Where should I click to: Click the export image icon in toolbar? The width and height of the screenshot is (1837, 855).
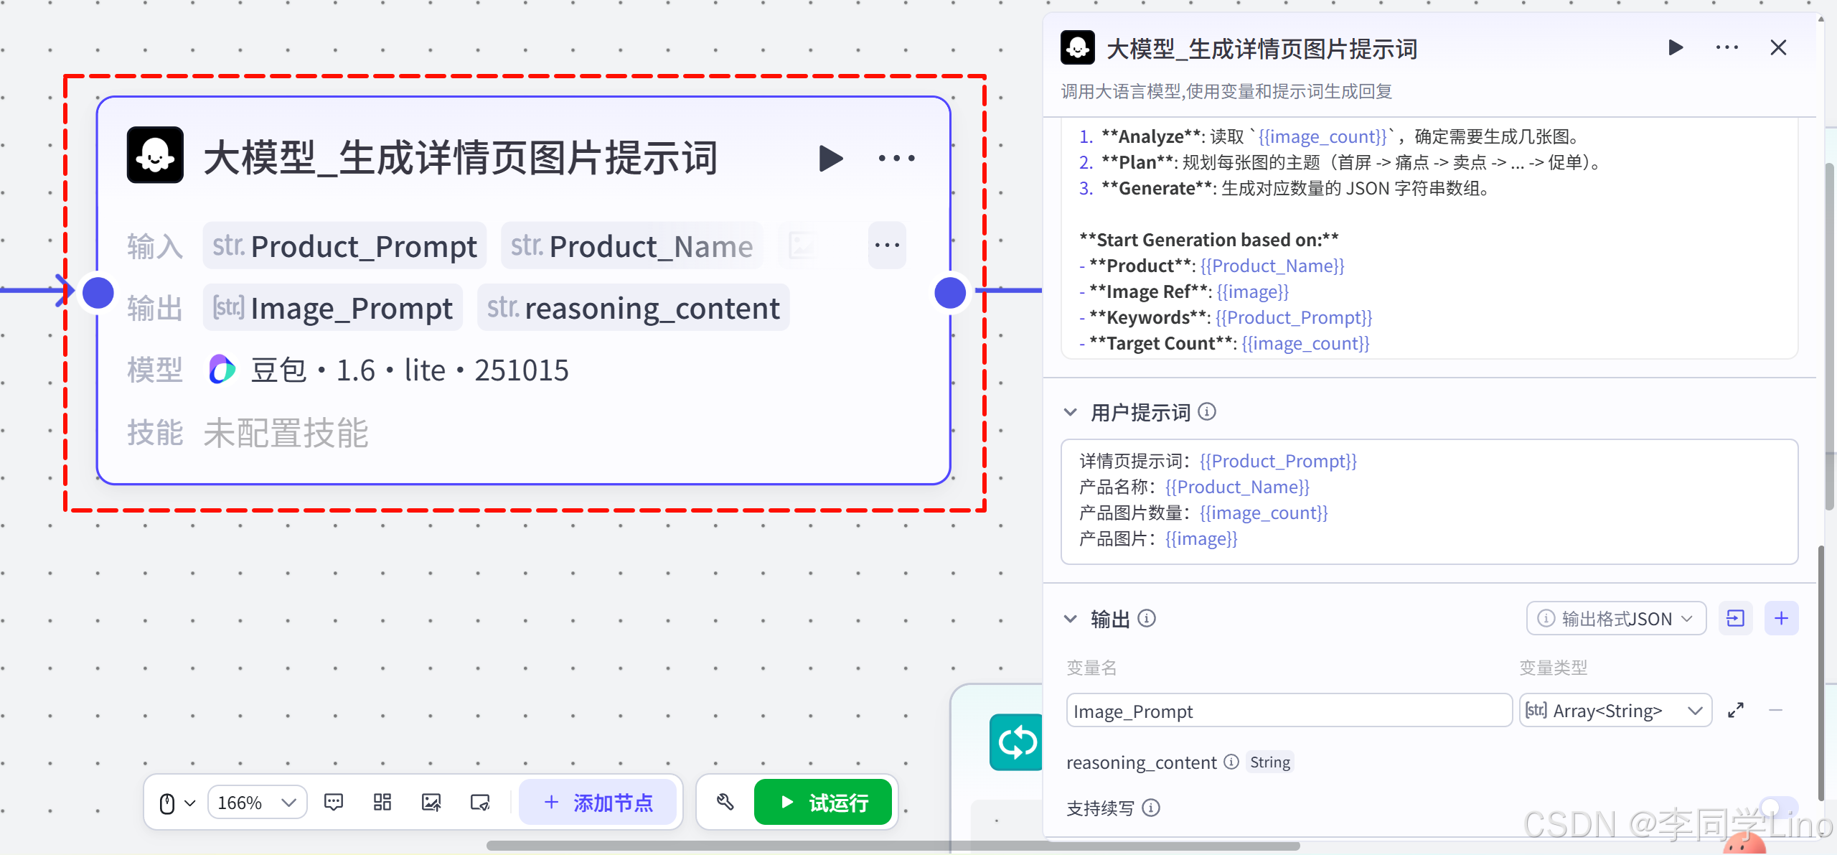click(431, 802)
